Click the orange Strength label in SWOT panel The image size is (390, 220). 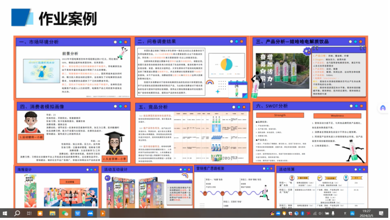point(280,115)
